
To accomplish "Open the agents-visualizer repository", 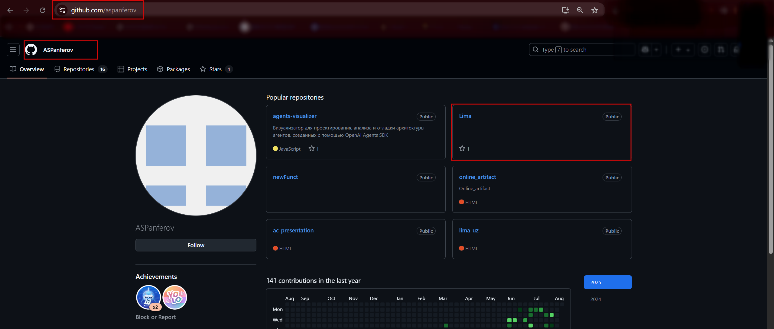I will pos(294,116).
